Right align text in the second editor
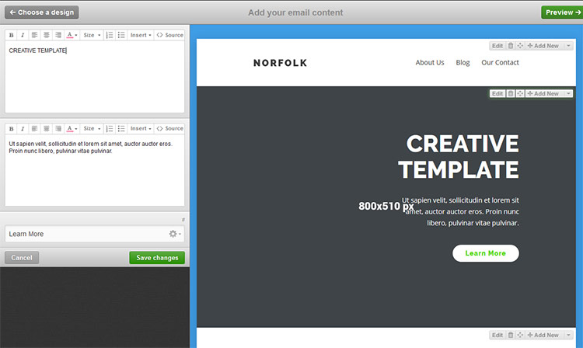Screen dimensions: 583x348 coord(58,128)
